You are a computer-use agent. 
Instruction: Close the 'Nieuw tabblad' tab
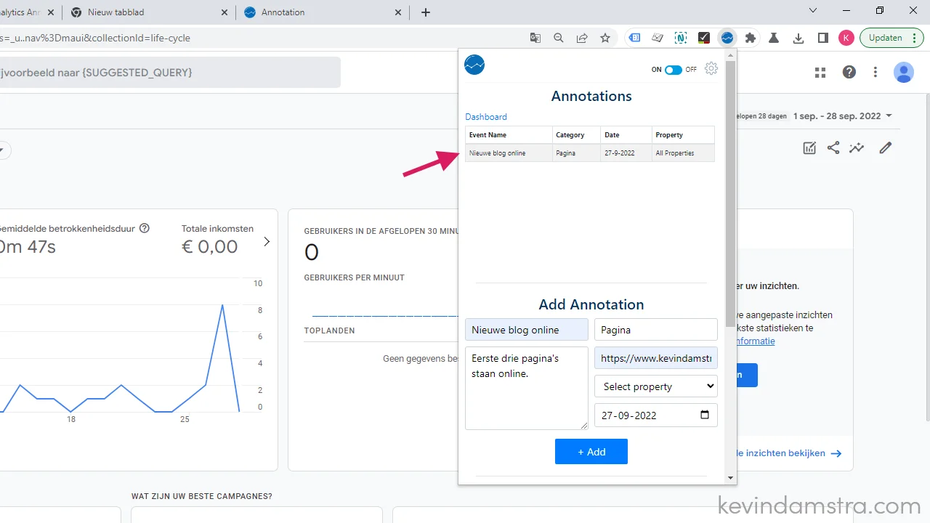pos(225,12)
